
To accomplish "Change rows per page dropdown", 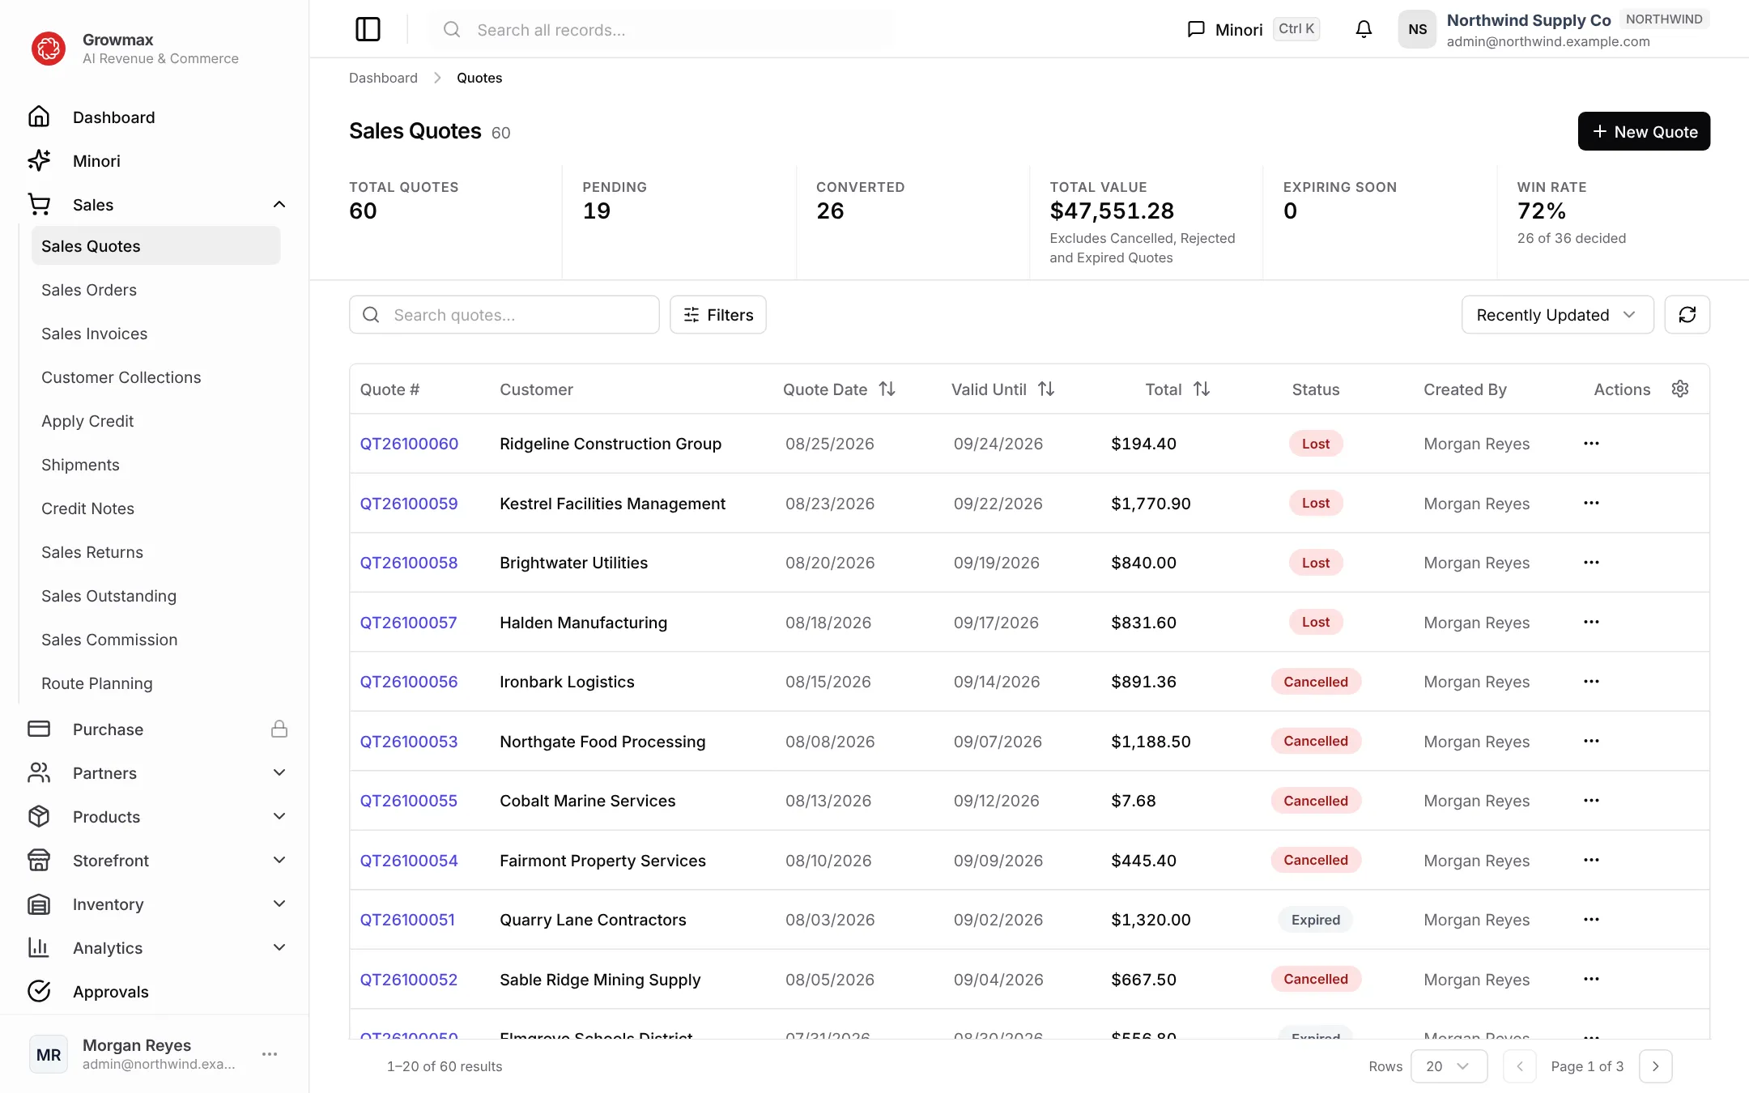I will (1449, 1066).
